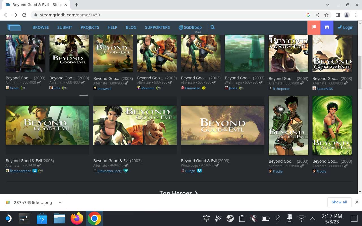Open SpaceAIDS's user profile link
The height and width of the screenshot is (226, 362).
[325, 88]
